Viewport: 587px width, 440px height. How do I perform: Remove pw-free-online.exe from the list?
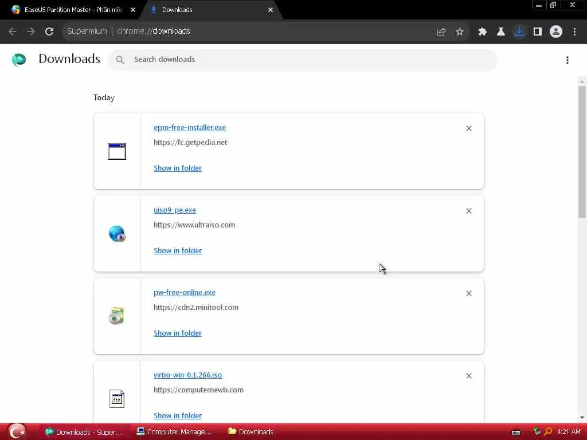click(x=469, y=293)
